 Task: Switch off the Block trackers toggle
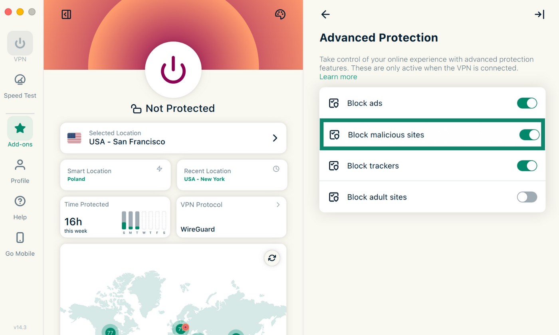coord(527,166)
